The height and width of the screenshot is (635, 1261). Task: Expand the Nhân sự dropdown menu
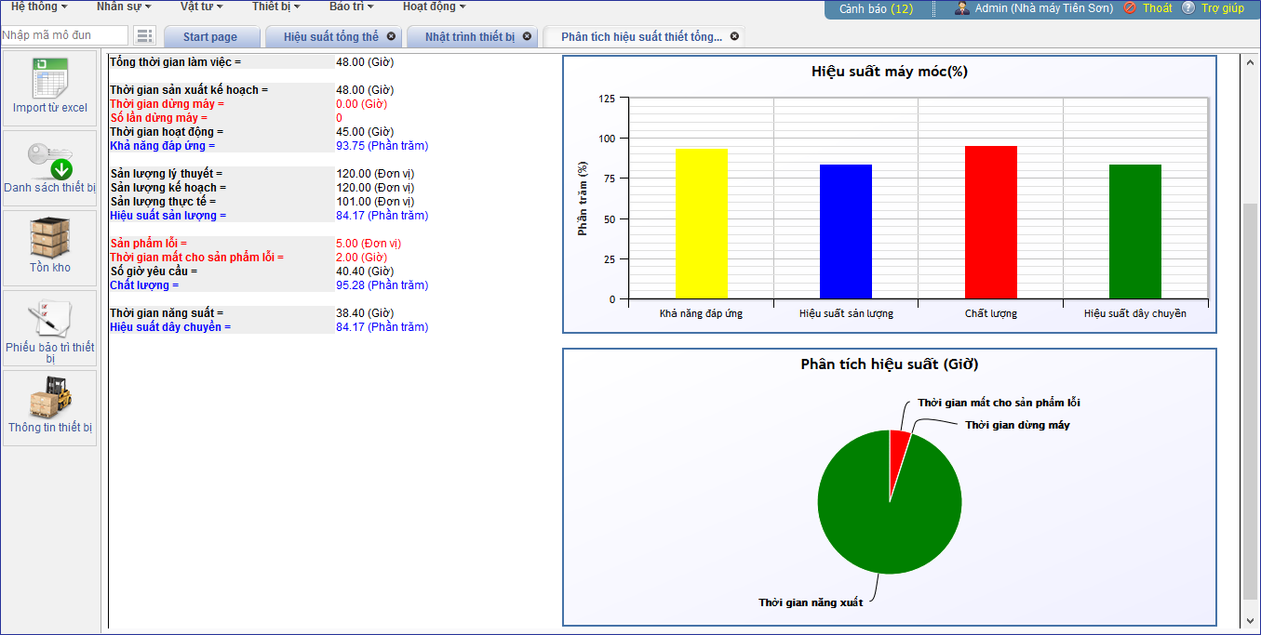124,7
